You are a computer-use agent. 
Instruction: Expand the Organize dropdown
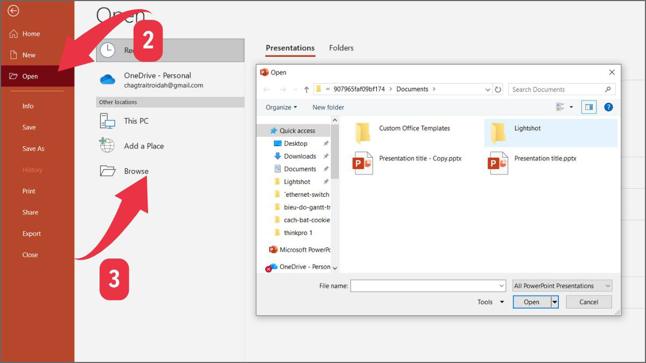280,107
